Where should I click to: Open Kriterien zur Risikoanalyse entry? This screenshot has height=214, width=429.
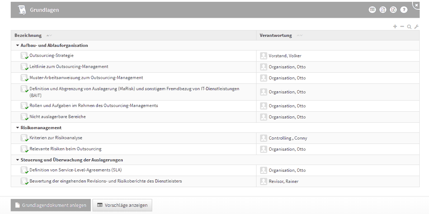coord(56,138)
